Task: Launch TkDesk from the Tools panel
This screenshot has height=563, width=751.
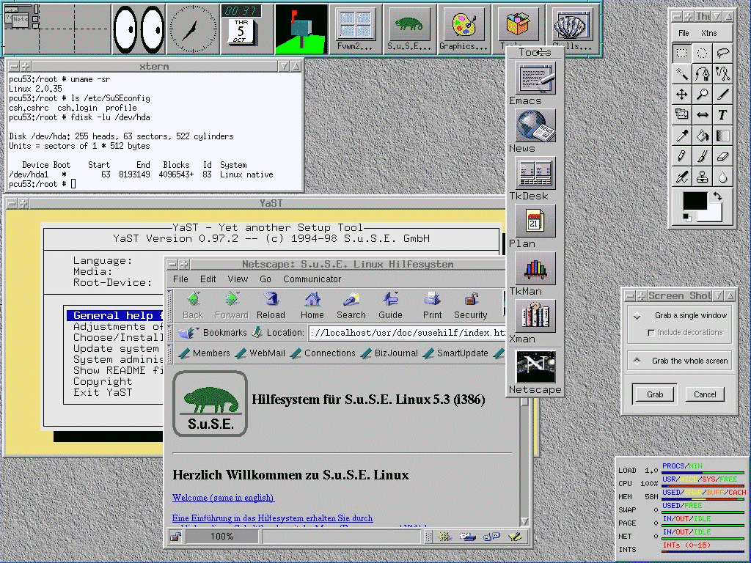Action: click(535, 173)
